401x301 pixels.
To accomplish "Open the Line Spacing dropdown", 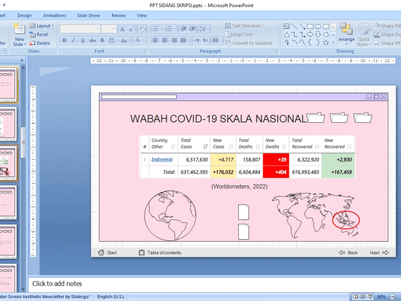I will (204, 28).
